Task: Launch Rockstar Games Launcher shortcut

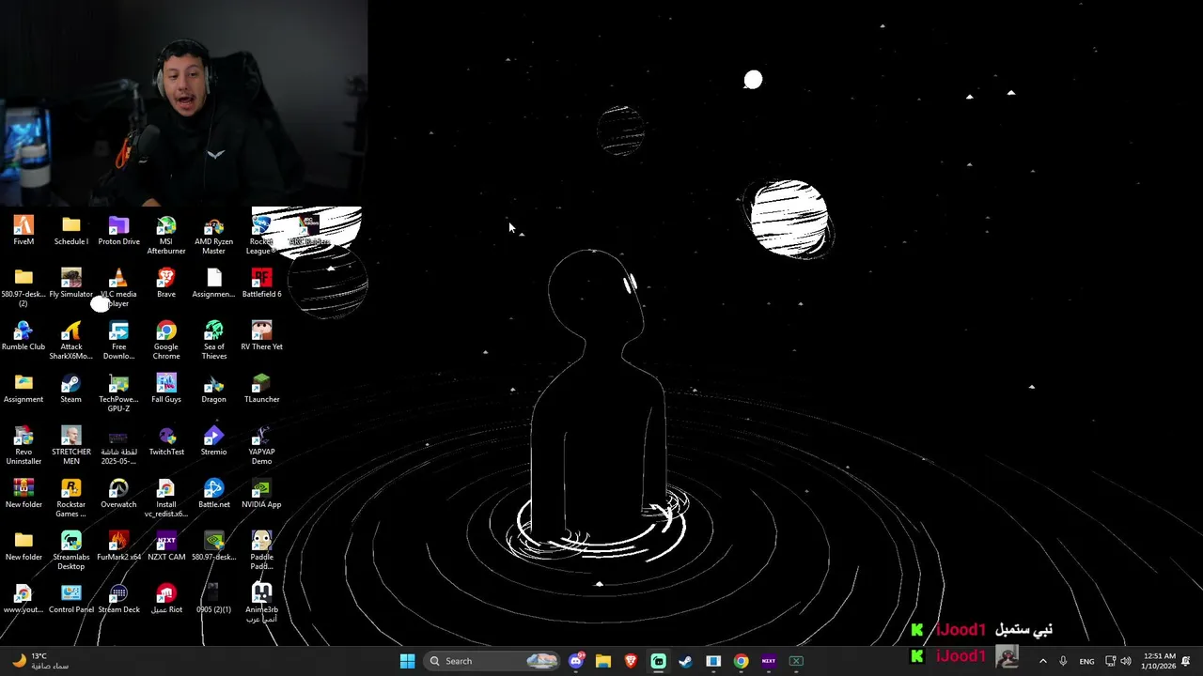Action: [x=71, y=498]
